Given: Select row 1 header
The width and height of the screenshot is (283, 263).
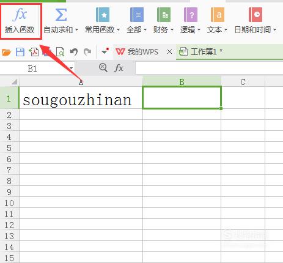Looking at the screenshot, I should coord(9,98).
